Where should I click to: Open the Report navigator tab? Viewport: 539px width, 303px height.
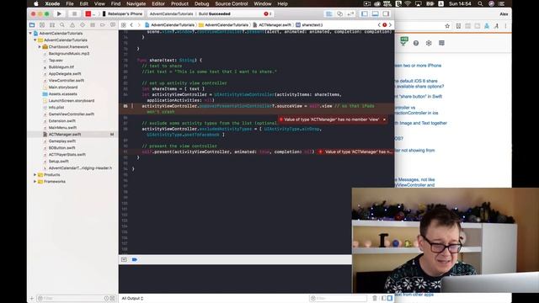coord(113,24)
